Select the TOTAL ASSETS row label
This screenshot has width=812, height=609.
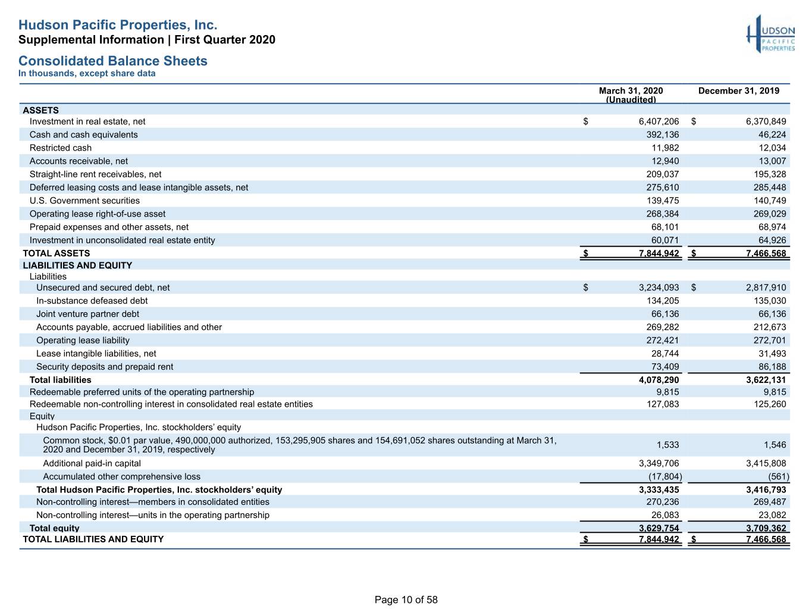coord(57,253)
